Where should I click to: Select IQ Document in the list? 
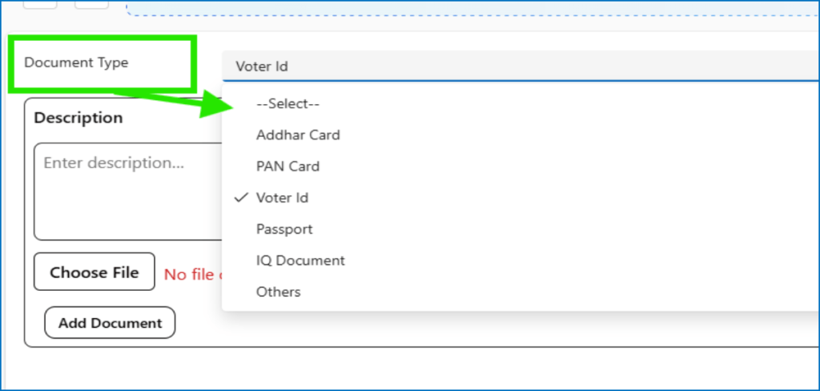tap(300, 260)
